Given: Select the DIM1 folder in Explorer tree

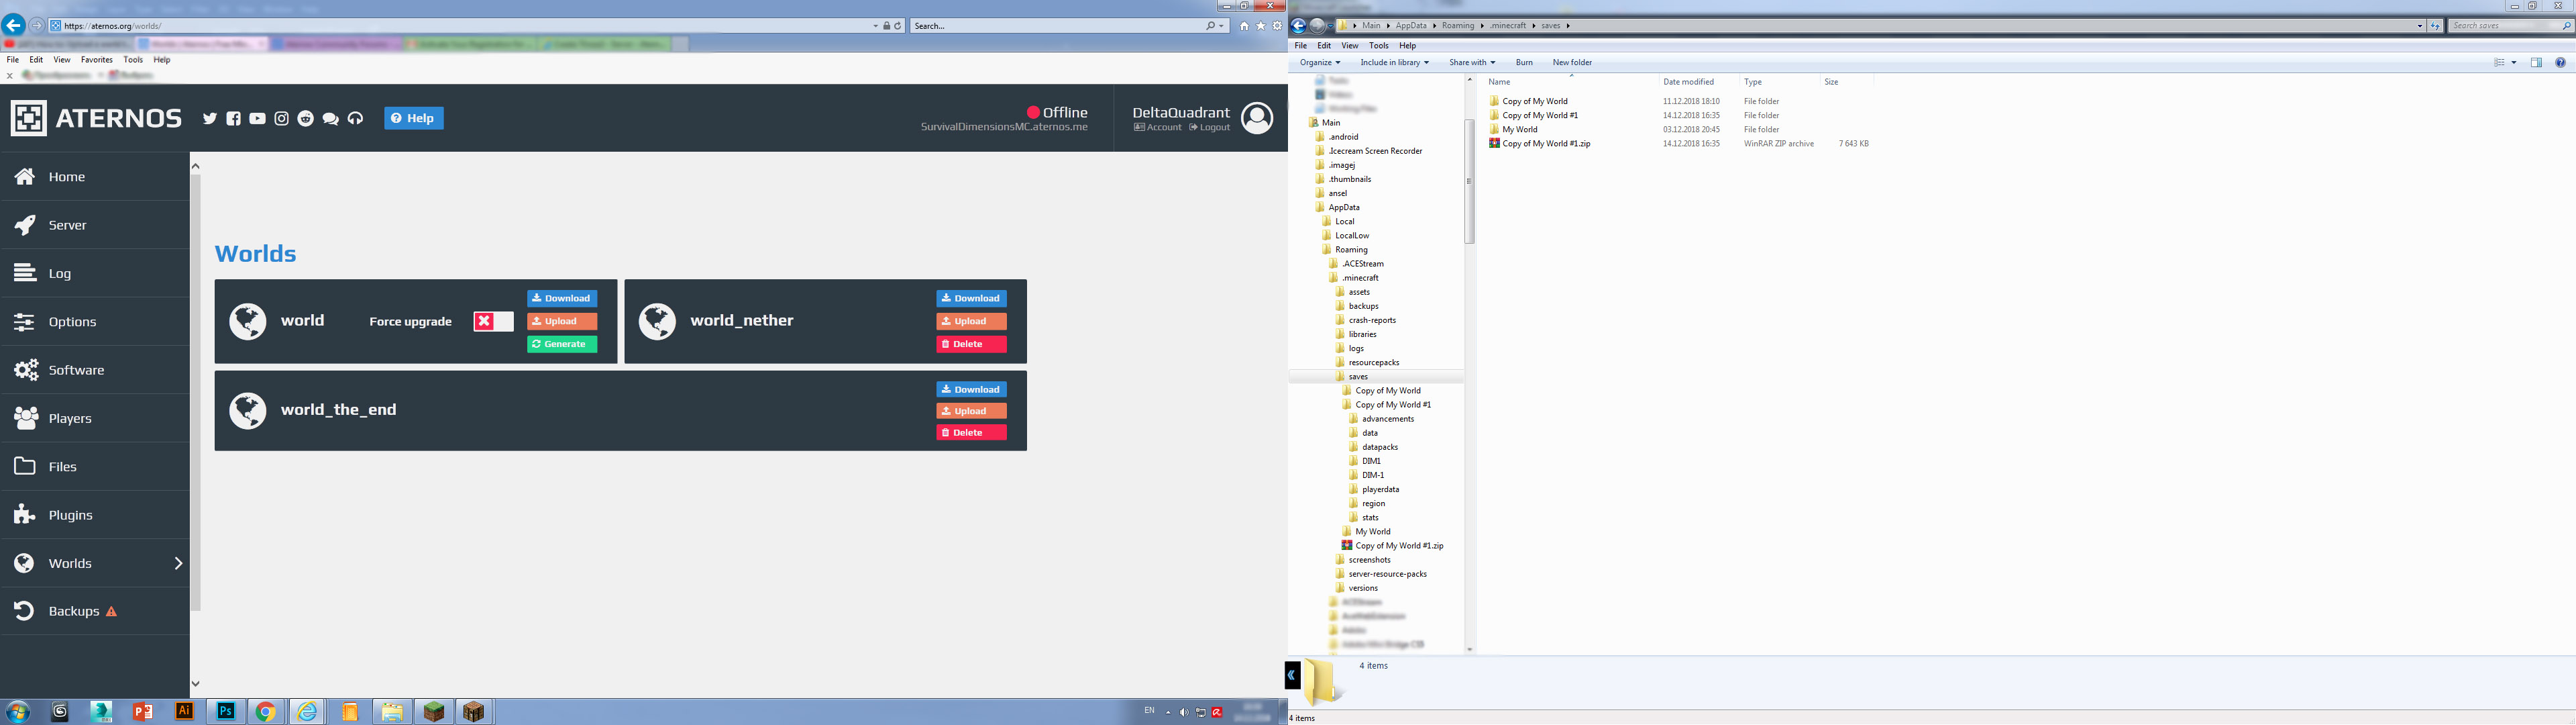Looking at the screenshot, I should pyautogui.click(x=1371, y=462).
